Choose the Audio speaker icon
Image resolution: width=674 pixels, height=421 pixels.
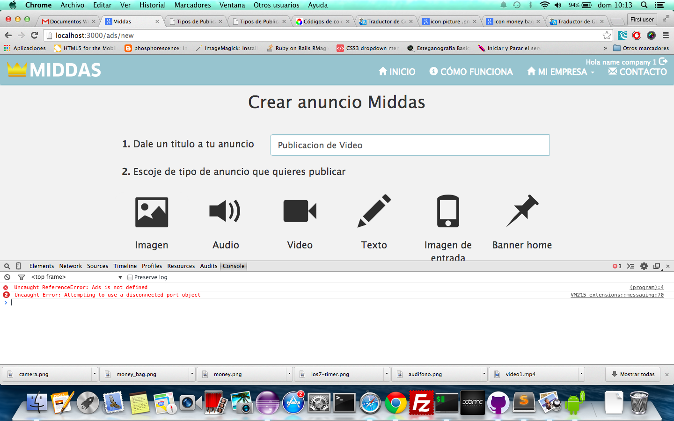point(225,211)
